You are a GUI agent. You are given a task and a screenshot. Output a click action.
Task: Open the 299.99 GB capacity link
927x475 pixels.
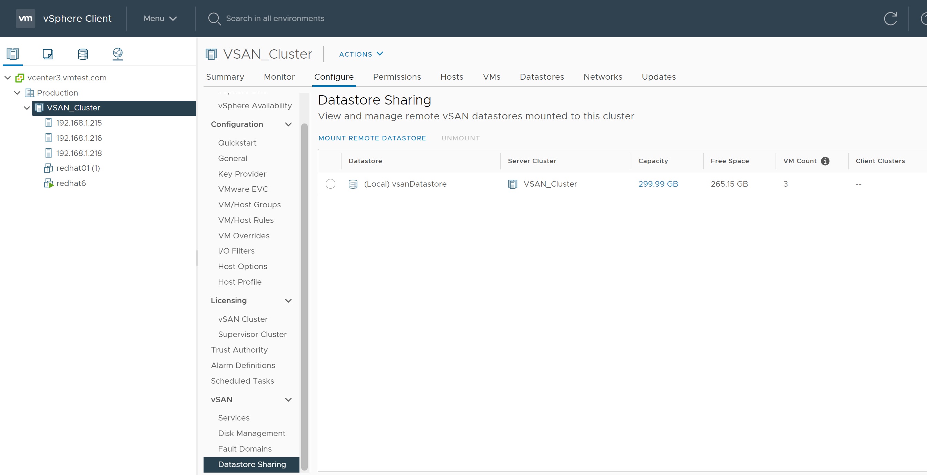point(658,184)
